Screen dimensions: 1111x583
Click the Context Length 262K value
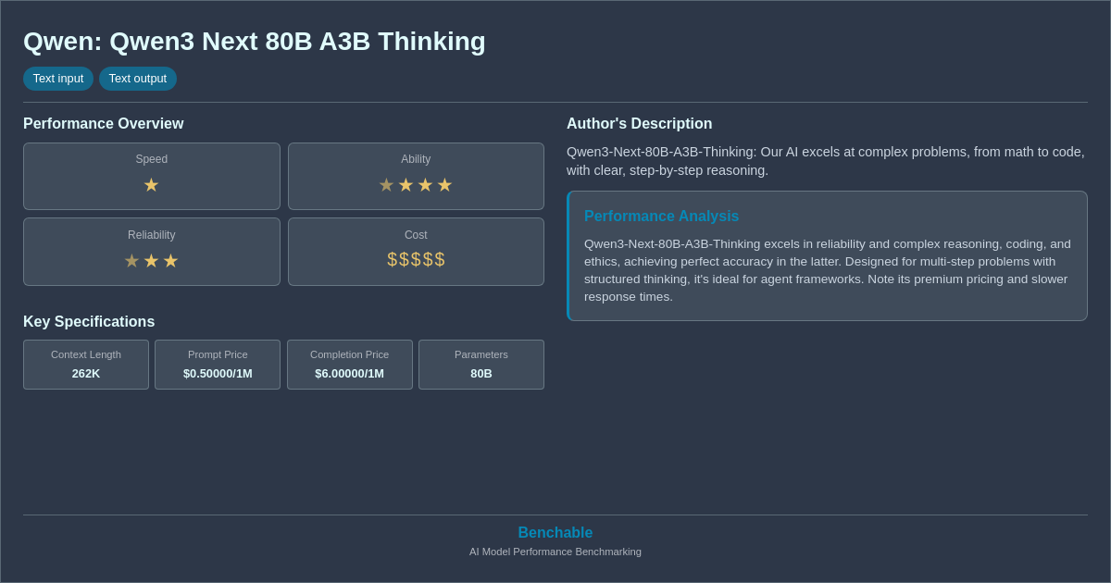pos(86,374)
